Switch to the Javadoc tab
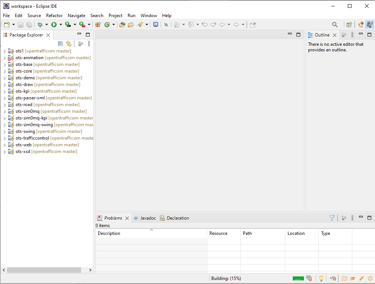 click(x=145, y=218)
